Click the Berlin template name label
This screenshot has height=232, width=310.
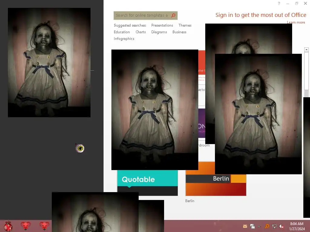tap(190, 201)
